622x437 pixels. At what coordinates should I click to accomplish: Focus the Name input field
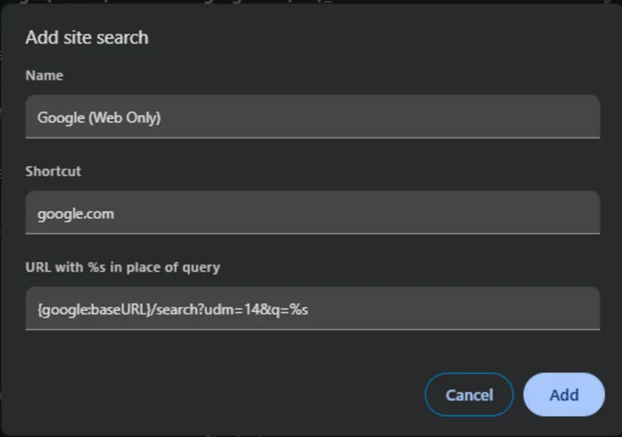pos(312,117)
